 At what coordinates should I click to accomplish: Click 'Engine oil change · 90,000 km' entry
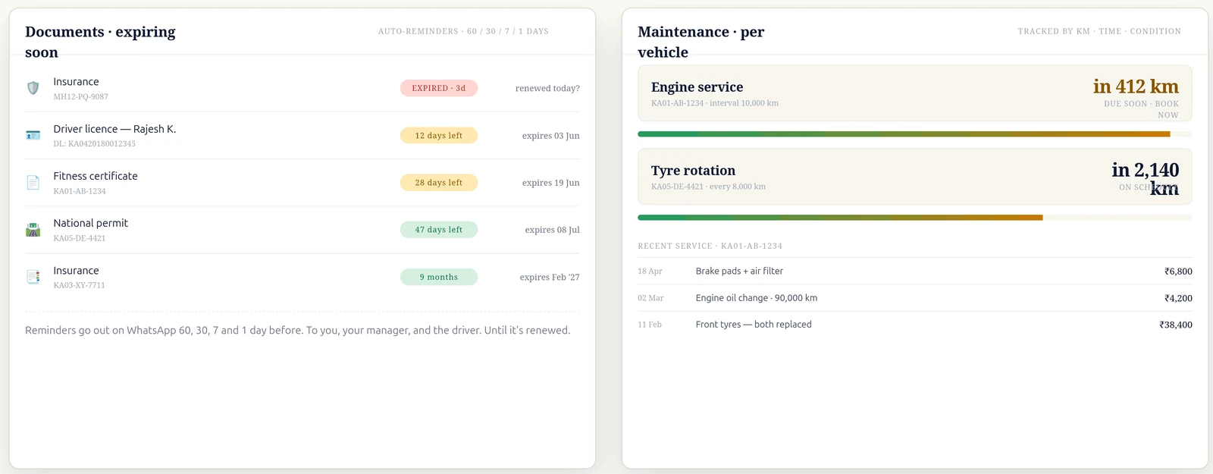point(757,298)
